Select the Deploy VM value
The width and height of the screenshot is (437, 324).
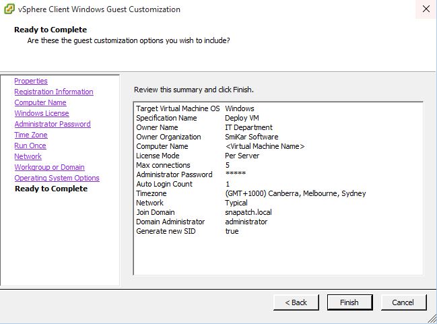pos(242,118)
